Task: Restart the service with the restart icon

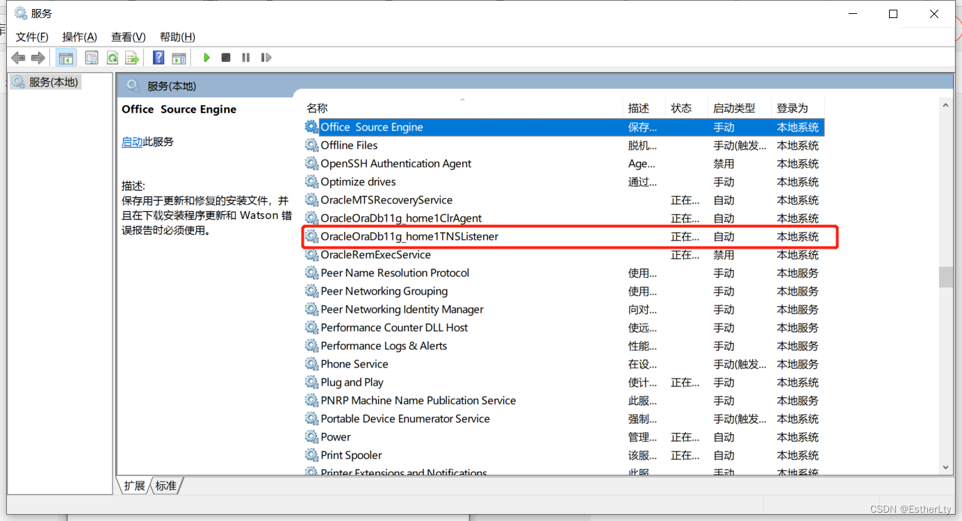Action: [266, 58]
